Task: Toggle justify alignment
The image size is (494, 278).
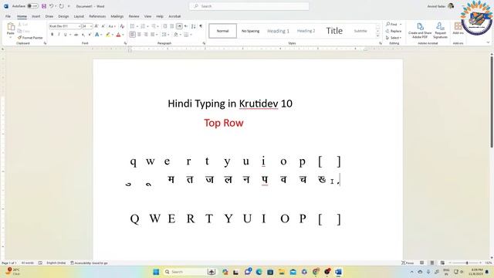Action: tap(152, 34)
